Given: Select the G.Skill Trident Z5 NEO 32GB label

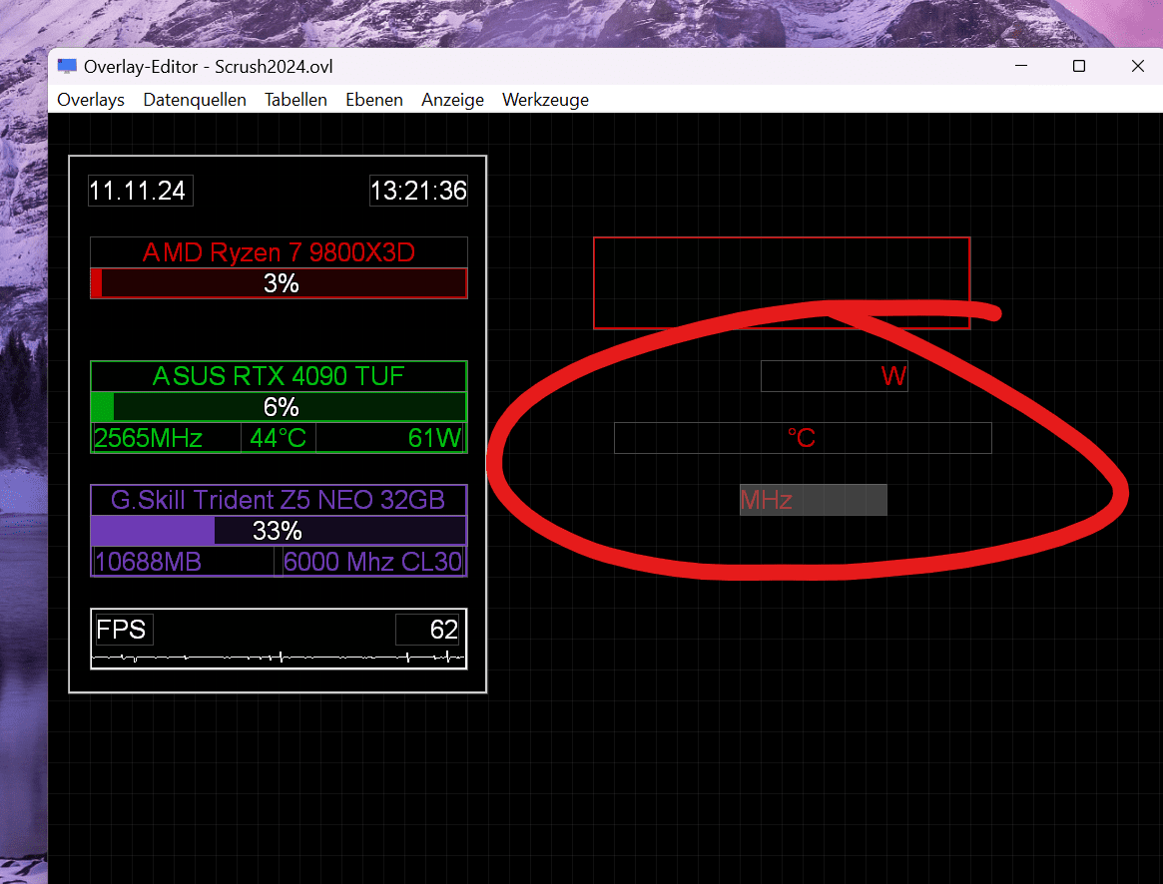Looking at the screenshot, I should click(279, 500).
